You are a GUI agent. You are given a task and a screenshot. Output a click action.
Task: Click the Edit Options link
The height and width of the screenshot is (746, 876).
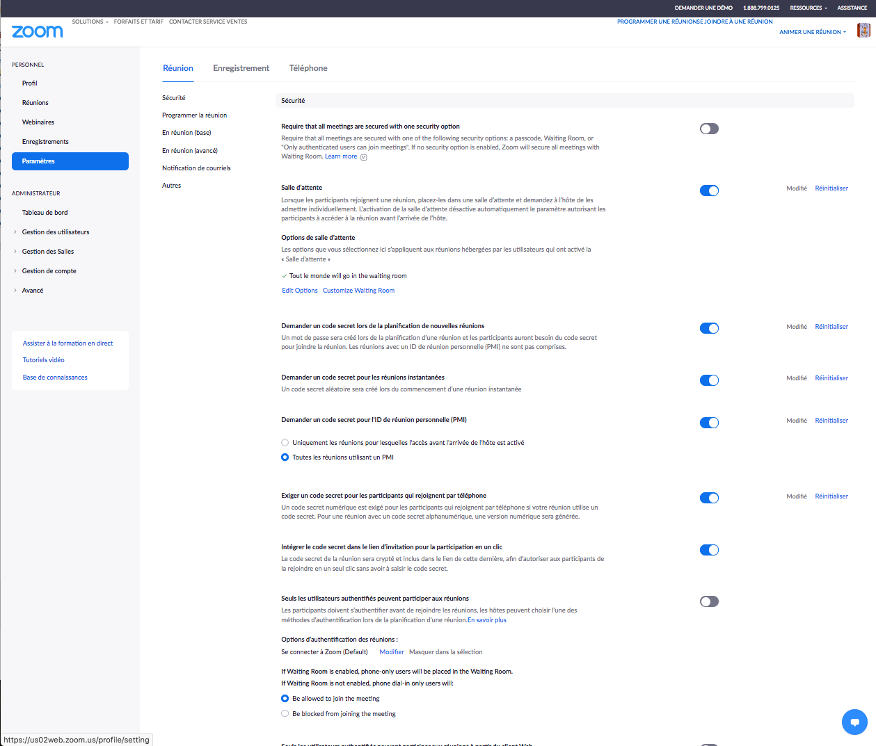[x=299, y=291]
